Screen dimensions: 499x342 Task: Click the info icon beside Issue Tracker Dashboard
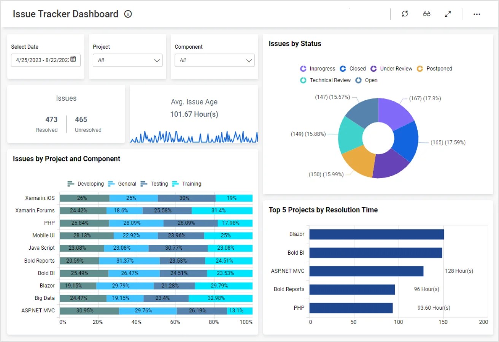click(x=128, y=14)
